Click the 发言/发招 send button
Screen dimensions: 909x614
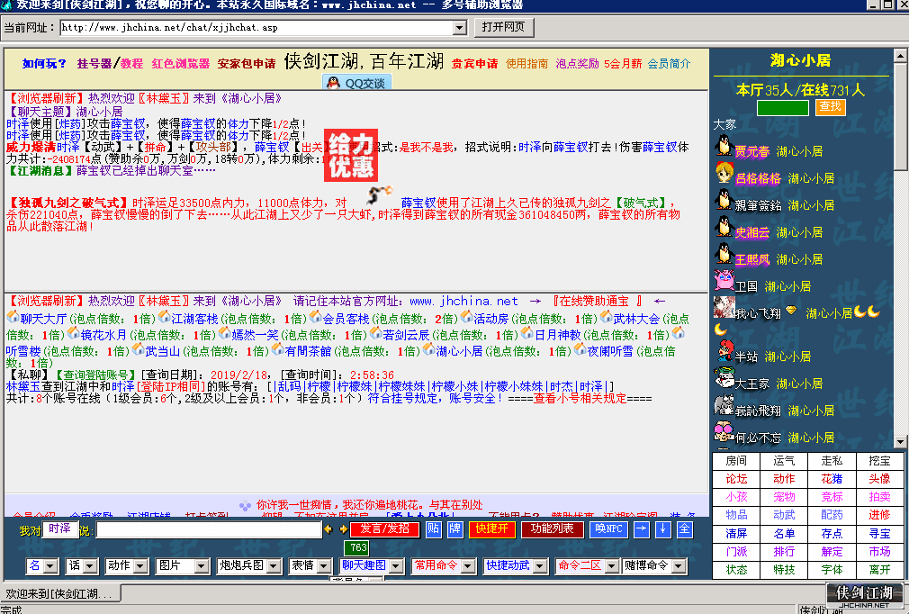(384, 529)
